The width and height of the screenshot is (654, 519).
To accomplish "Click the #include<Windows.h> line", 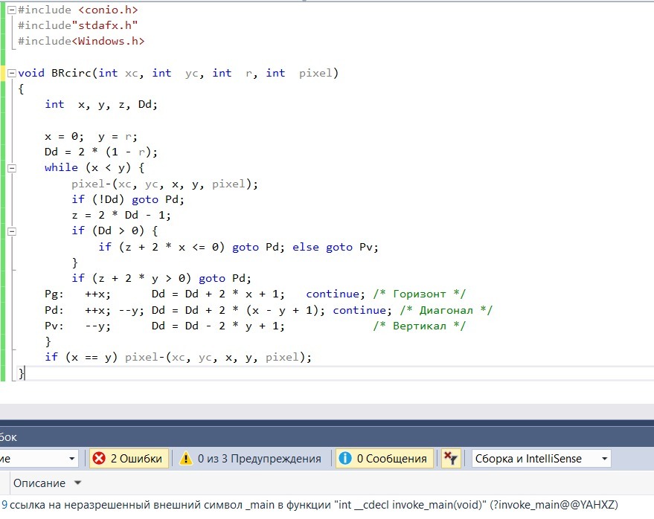I will click(x=81, y=42).
